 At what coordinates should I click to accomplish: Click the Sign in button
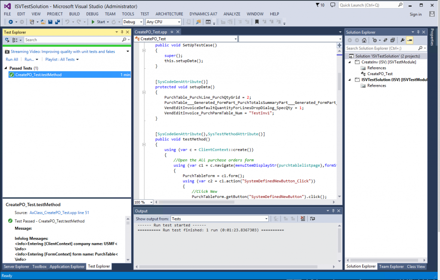pyautogui.click(x=415, y=14)
